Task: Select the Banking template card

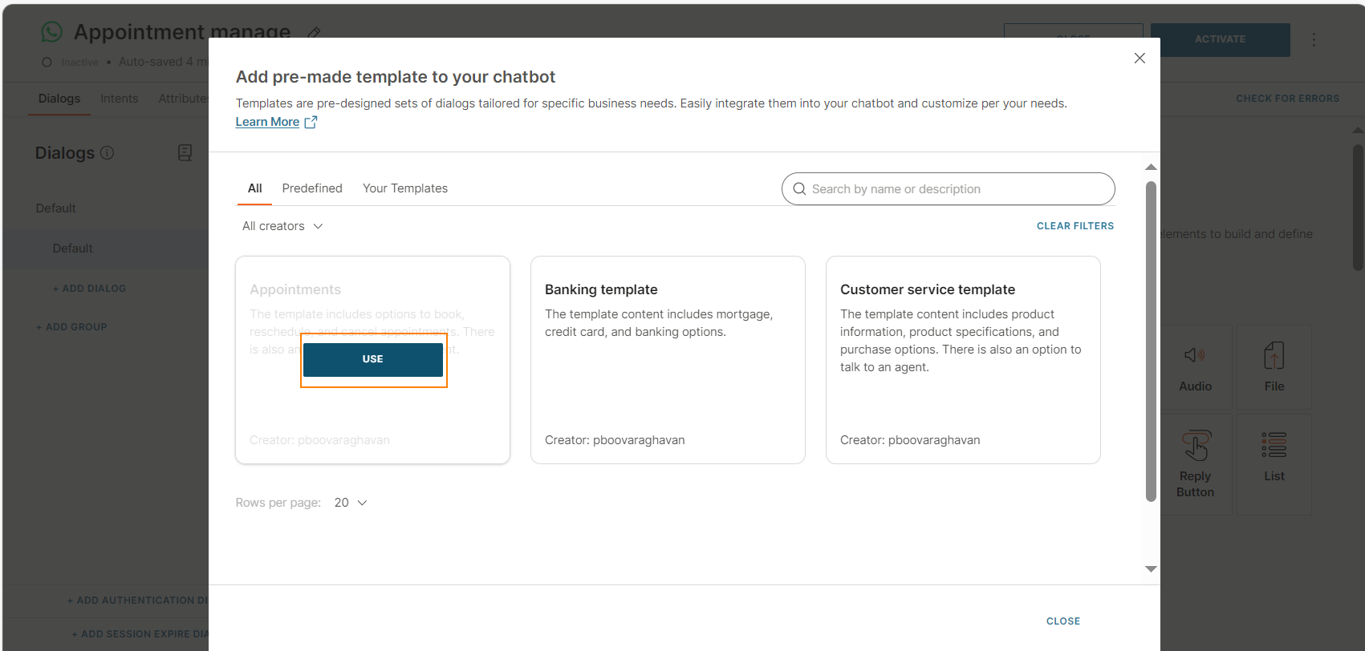Action: (667, 359)
